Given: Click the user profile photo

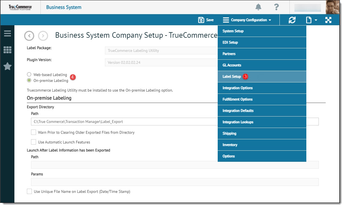Looking at the screenshot, I should pyautogui.click(x=333, y=7).
